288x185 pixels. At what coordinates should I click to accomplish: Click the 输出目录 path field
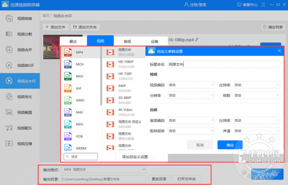click(104, 179)
